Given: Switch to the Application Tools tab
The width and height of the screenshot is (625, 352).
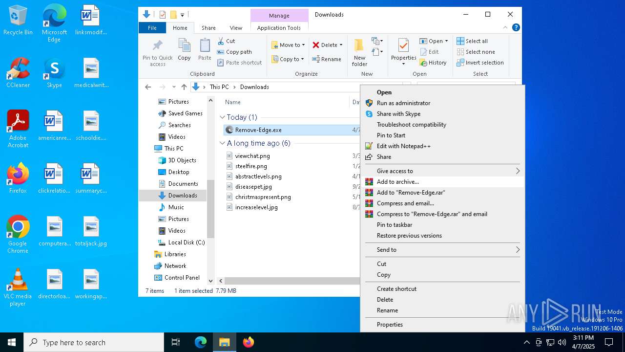Looking at the screenshot, I should point(279,28).
